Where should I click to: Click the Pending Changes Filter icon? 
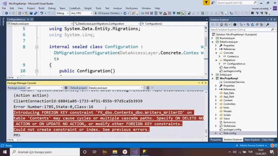(x=242, y=25)
